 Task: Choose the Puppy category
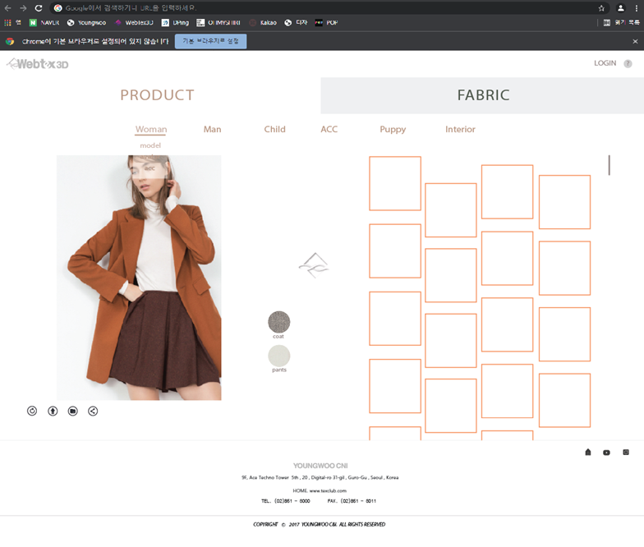393,129
